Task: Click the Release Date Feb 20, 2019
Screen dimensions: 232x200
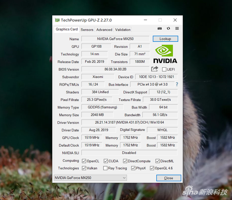Action: (x=95, y=62)
